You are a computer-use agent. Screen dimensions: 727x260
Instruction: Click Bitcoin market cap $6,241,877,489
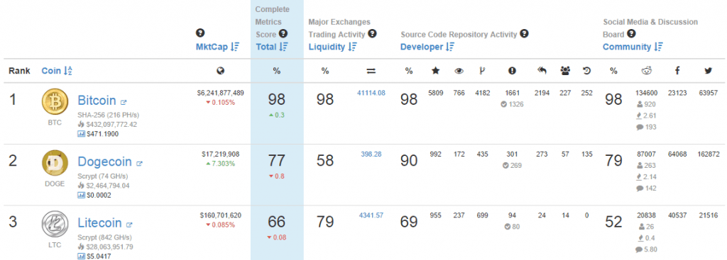click(x=221, y=93)
